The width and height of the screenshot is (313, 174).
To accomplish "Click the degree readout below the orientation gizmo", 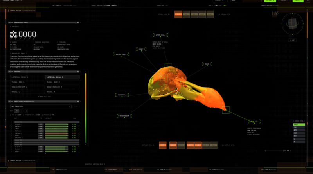I will (292, 40).
